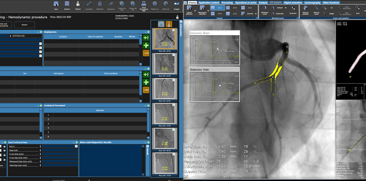Image resolution: width=366 pixels, height=181 pixels.
Task: Click green plus in Final Technical Data header
Action: (76, 142)
